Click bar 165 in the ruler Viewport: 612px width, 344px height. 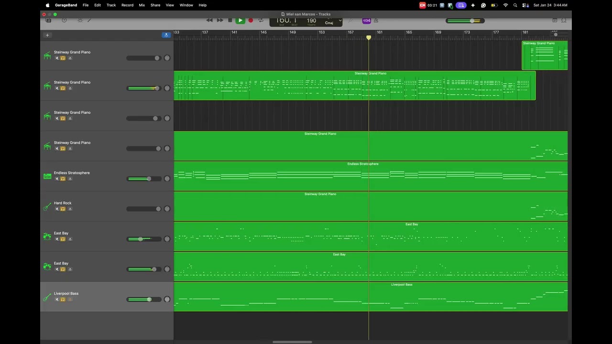point(409,32)
